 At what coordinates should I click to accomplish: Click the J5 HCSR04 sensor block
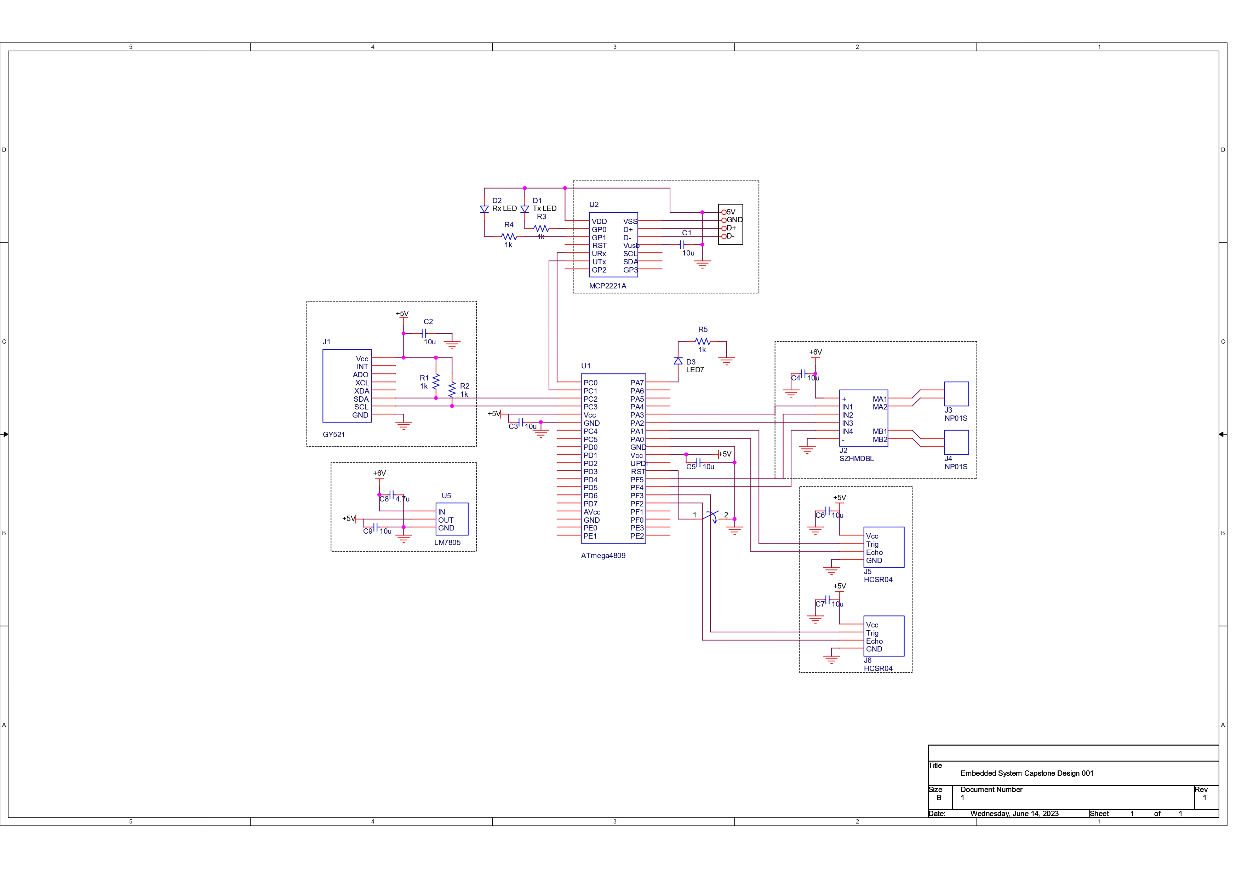(x=884, y=547)
